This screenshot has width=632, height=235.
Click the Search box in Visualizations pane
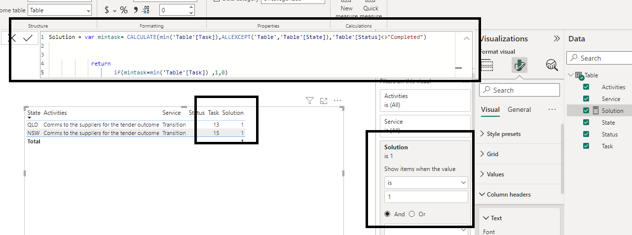tap(520, 90)
